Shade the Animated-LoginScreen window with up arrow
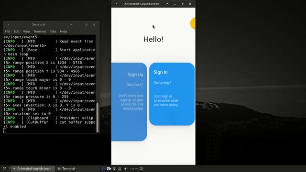This screenshot has width=306, height=172. (167, 4)
